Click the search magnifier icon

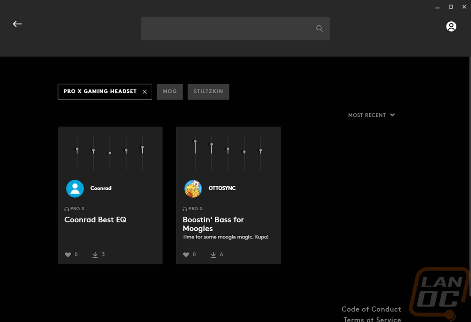319,28
